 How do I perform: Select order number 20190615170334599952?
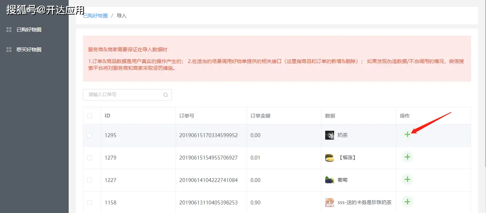(208, 135)
